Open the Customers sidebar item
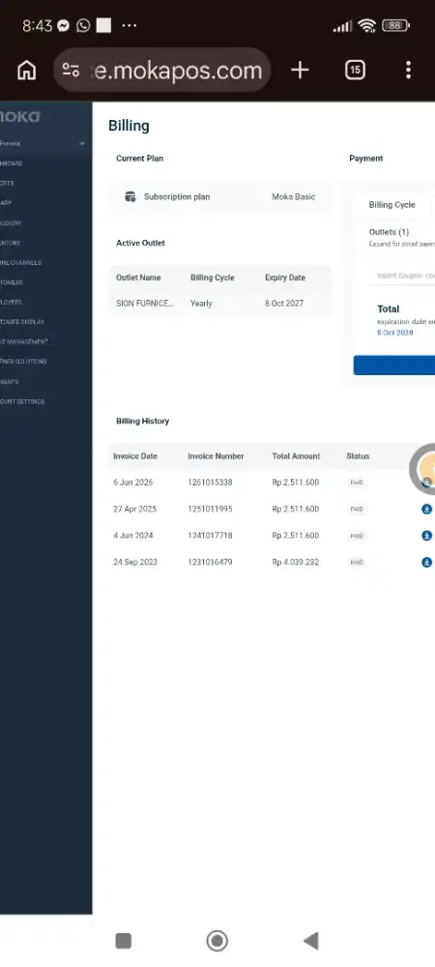 (11, 282)
